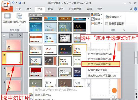Select slide 1 thumbnail in the slide pane

[13, 45]
